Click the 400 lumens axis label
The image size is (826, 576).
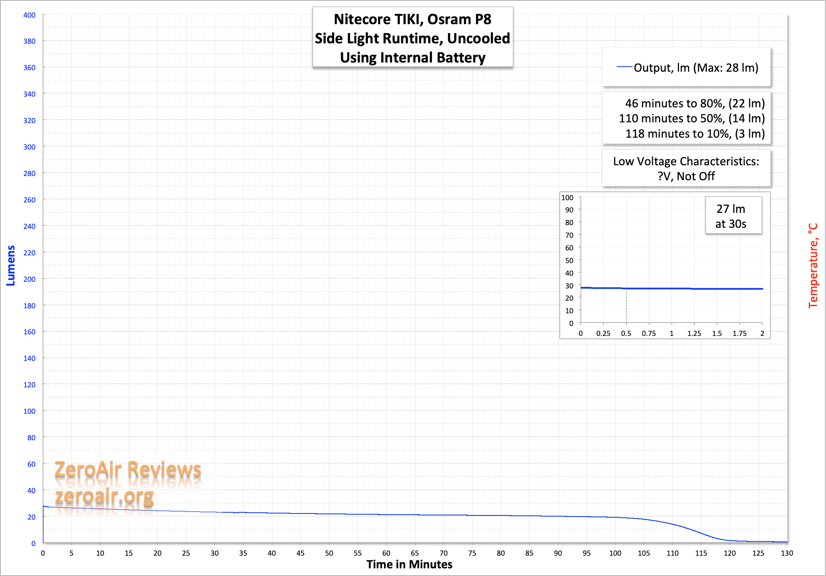pos(29,15)
